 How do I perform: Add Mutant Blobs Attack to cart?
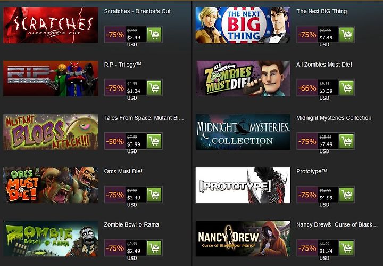pyautogui.click(x=154, y=141)
